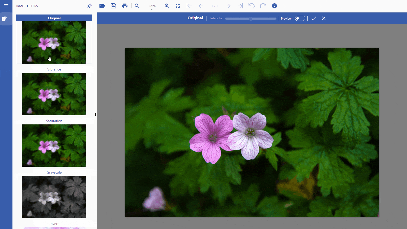Screen dimensions: 407x229
Task: Toggle fullscreen view icon
Action: tap(178, 6)
